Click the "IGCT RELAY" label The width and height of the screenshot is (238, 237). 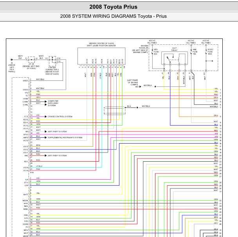click(174, 49)
